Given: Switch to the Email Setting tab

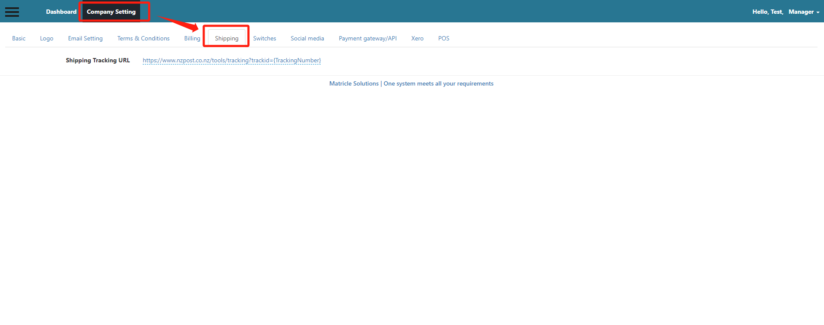Looking at the screenshot, I should pos(85,38).
